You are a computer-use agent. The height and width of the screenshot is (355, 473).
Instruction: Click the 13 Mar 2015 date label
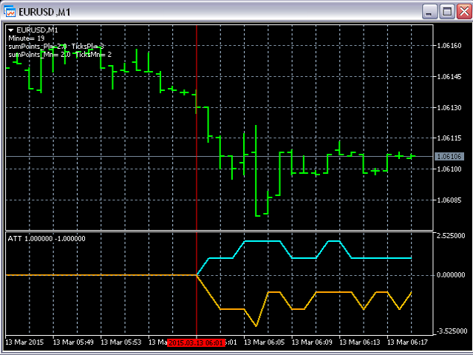[25, 342]
